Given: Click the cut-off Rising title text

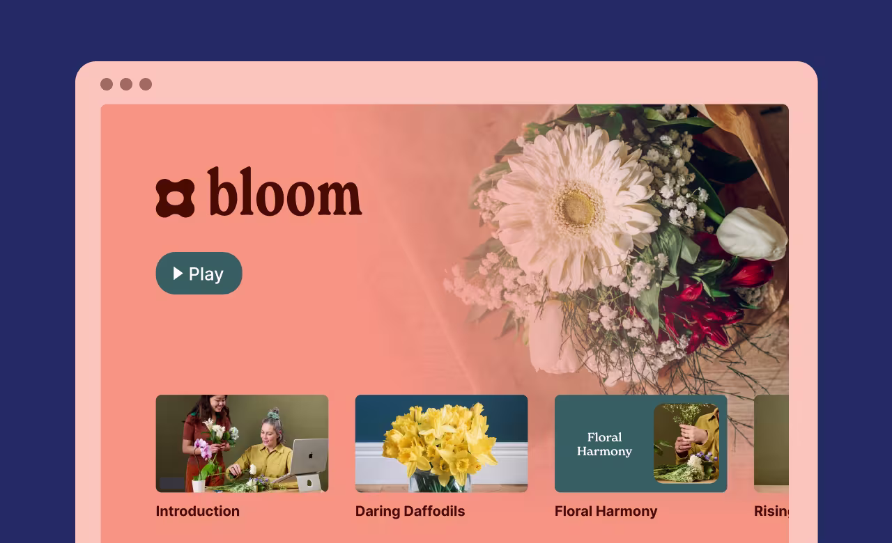Looking at the screenshot, I should tap(771, 511).
